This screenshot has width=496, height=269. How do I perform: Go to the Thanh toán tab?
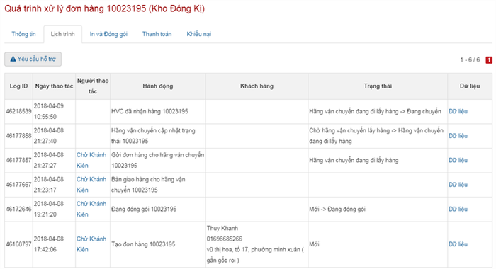[157, 34]
